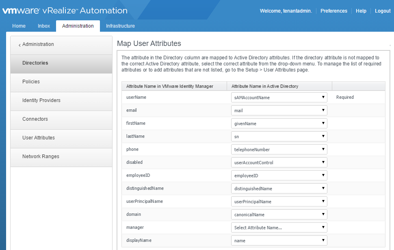Click the Logout link
The image size is (394, 250).
382,11
